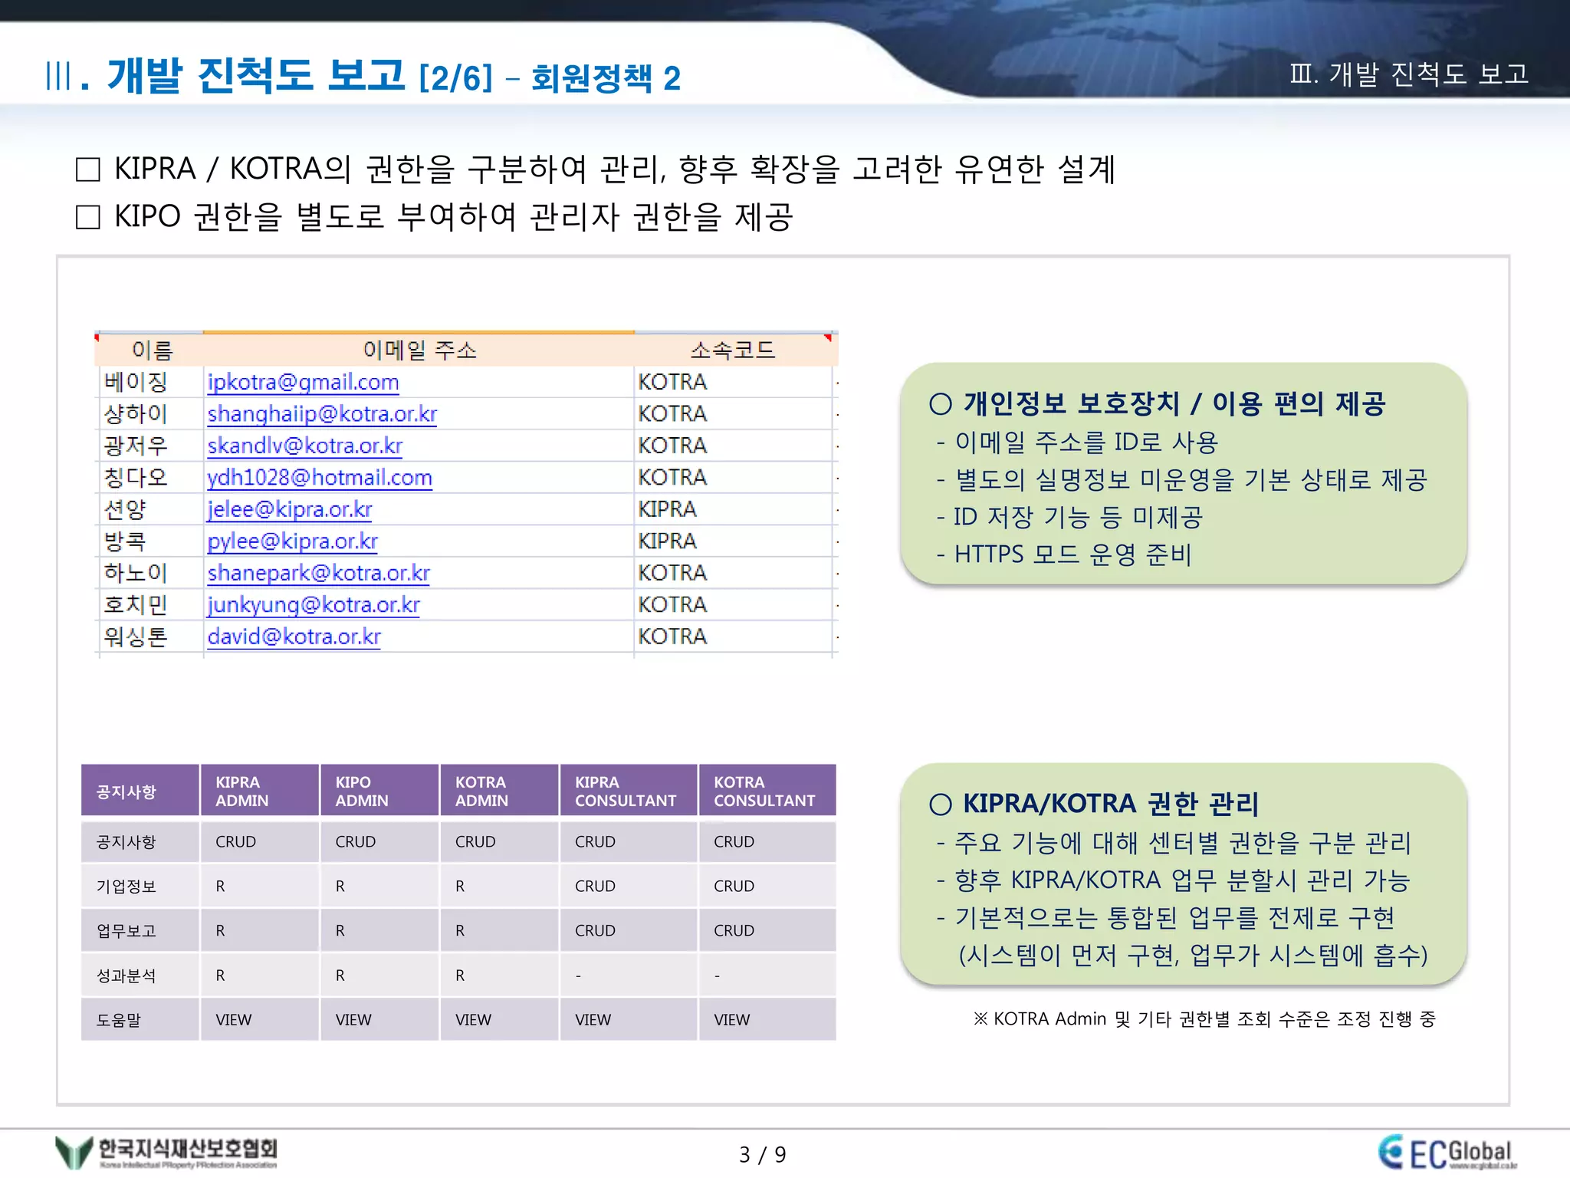Screen dimensions: 1570x1178
Task: Select the 이름 column header
Action: point(152,350)
